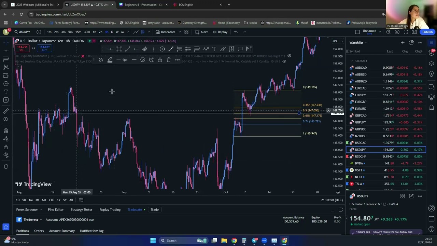Publish the chart idea
Screen dimensions: 437x246
[x=427, y=32]
